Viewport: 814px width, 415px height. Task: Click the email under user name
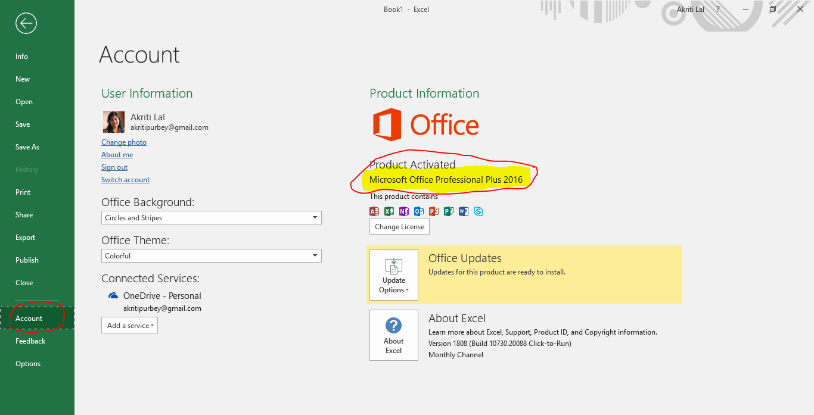[x=169, y=127]
